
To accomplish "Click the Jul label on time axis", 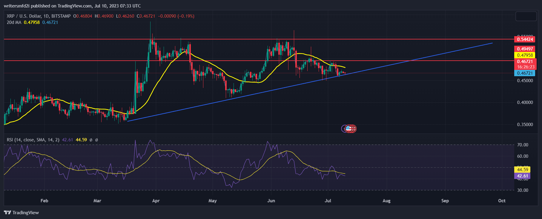I will pyautogui.click(x=328, y=201).
